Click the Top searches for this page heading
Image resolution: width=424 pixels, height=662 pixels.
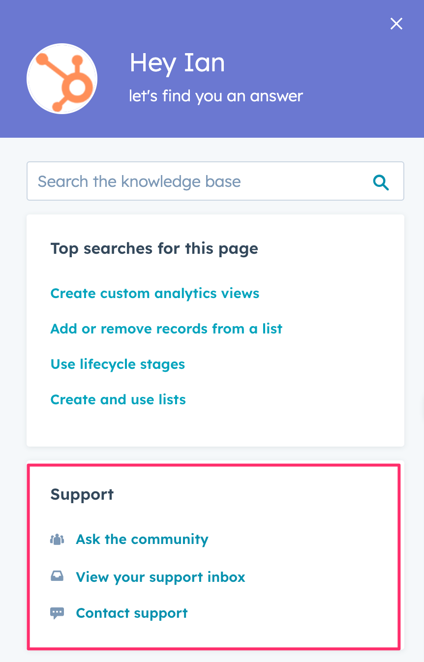(x=154, y=248)
